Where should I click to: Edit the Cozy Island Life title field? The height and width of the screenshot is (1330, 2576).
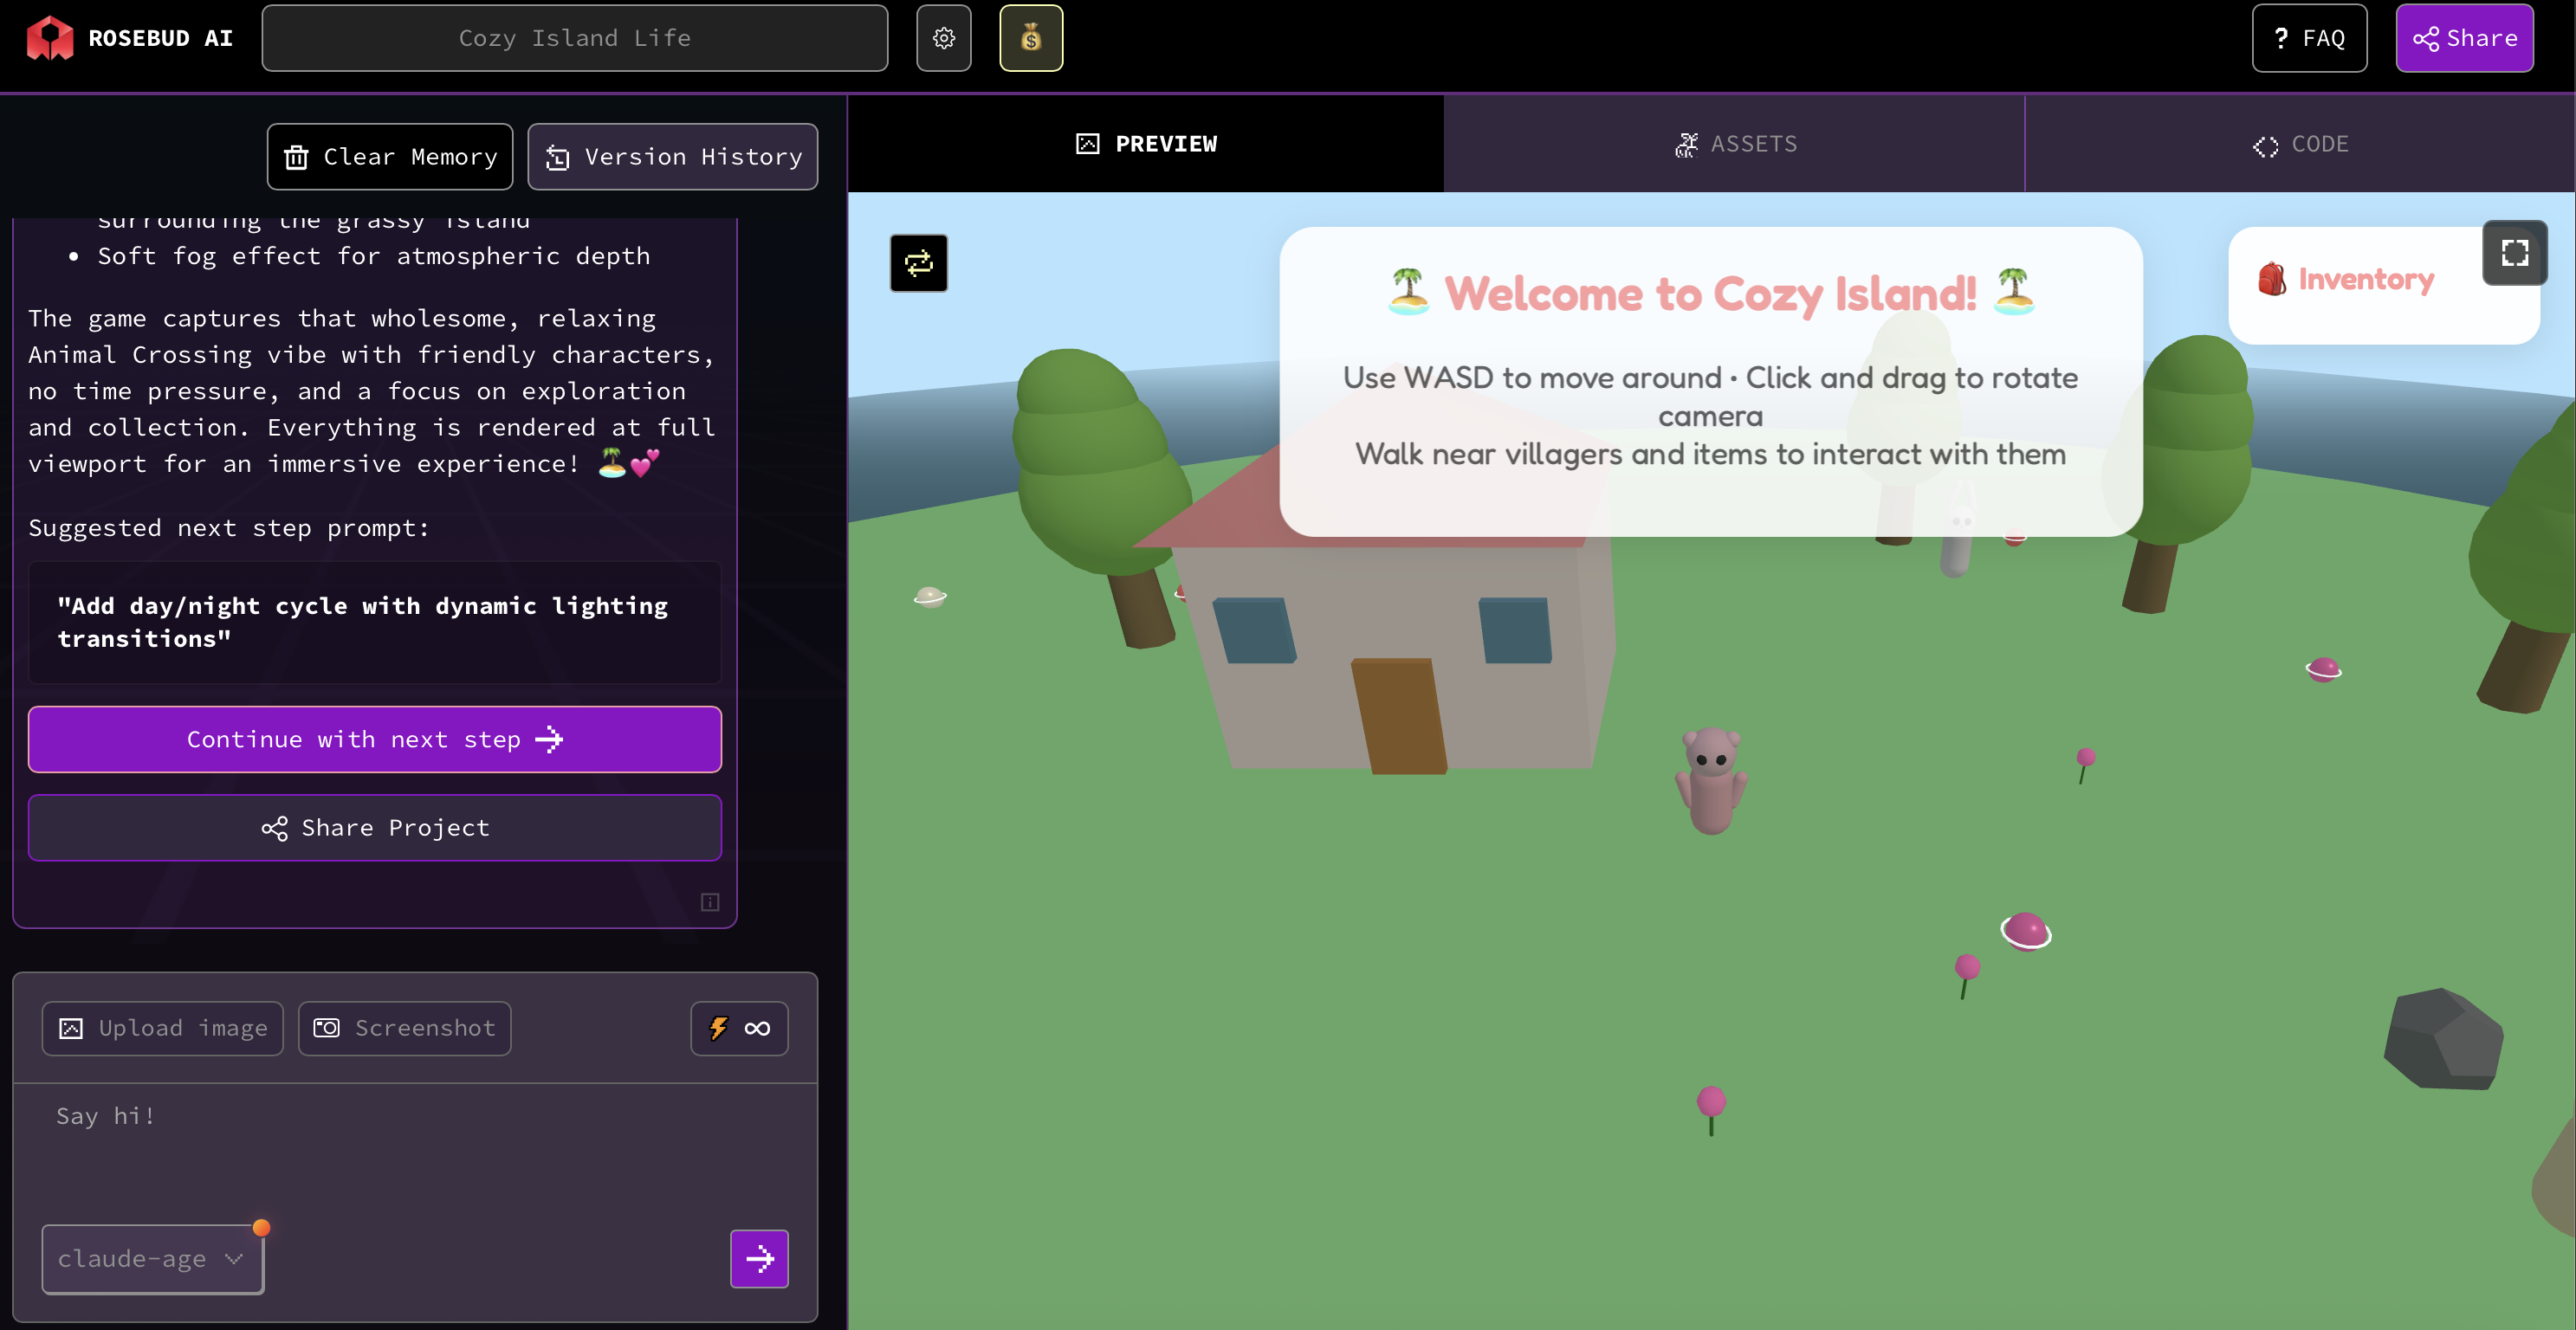point(574,38)
